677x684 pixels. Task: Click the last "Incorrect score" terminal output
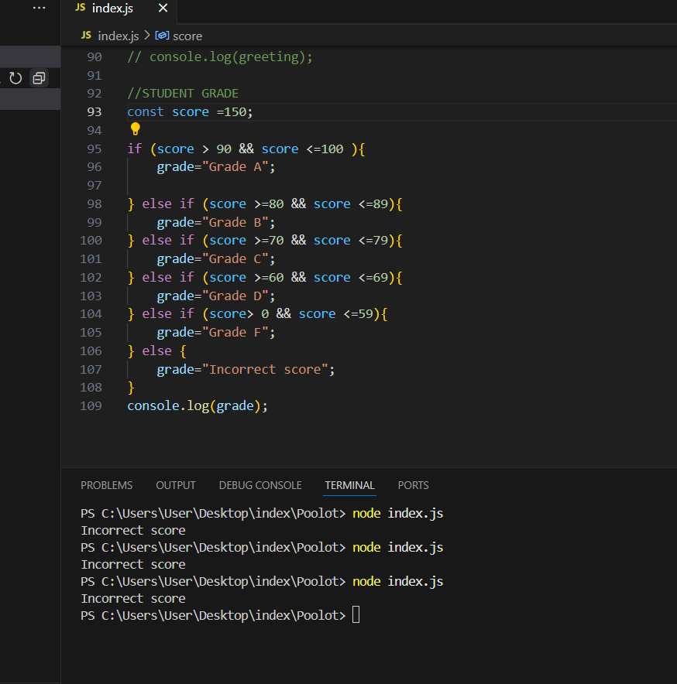click(133, 599)
